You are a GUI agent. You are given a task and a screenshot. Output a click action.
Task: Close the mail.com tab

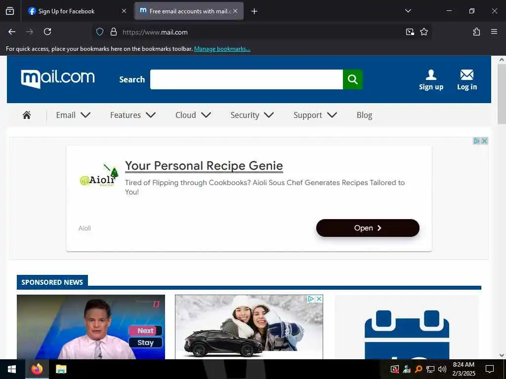coord(235,11)
